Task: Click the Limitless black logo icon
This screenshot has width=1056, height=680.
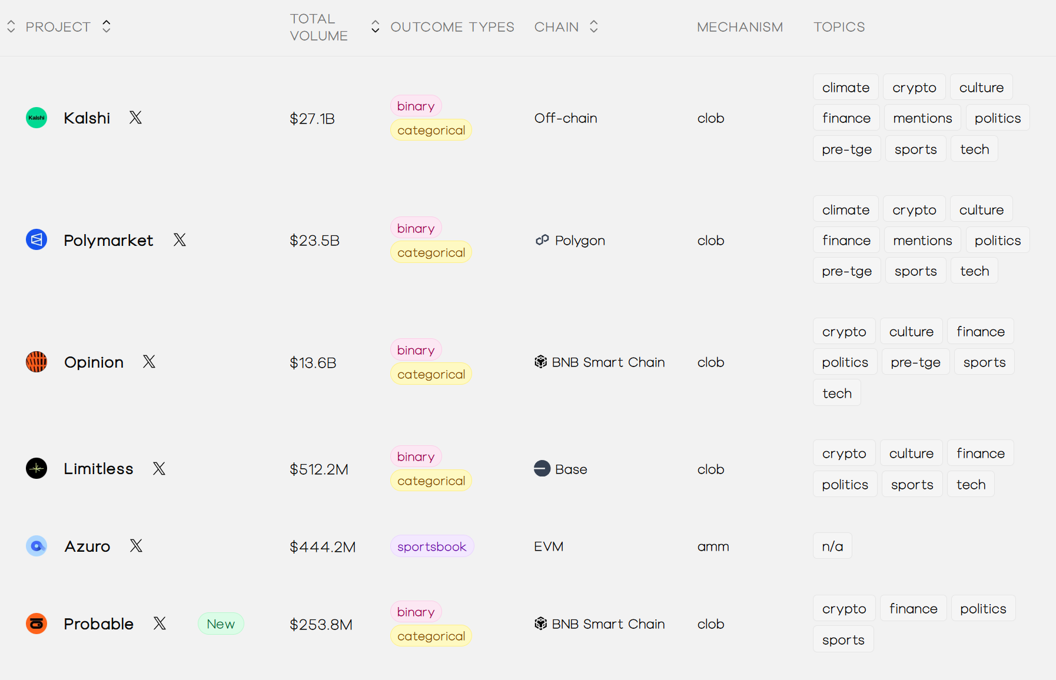Action: [36, 468]
